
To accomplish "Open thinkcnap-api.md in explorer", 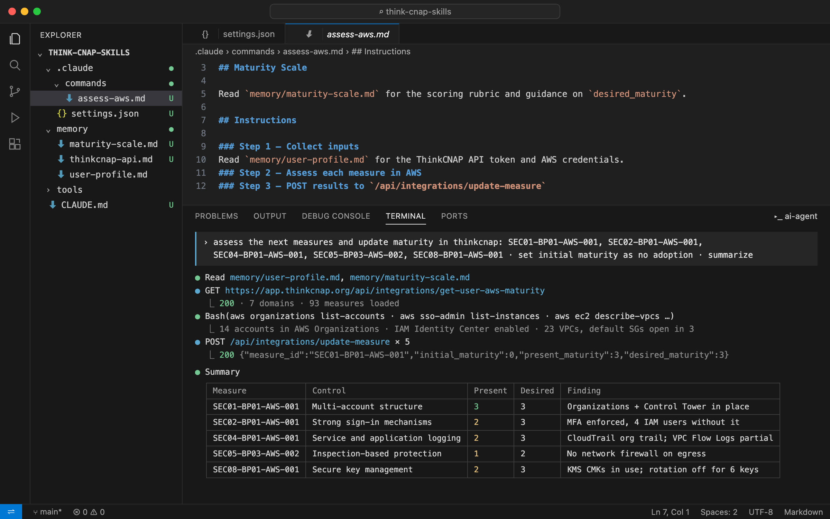I will 107,159.
